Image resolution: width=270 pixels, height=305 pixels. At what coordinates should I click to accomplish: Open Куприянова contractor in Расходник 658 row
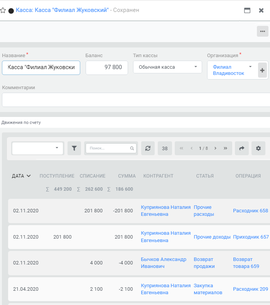click(165, 211)
